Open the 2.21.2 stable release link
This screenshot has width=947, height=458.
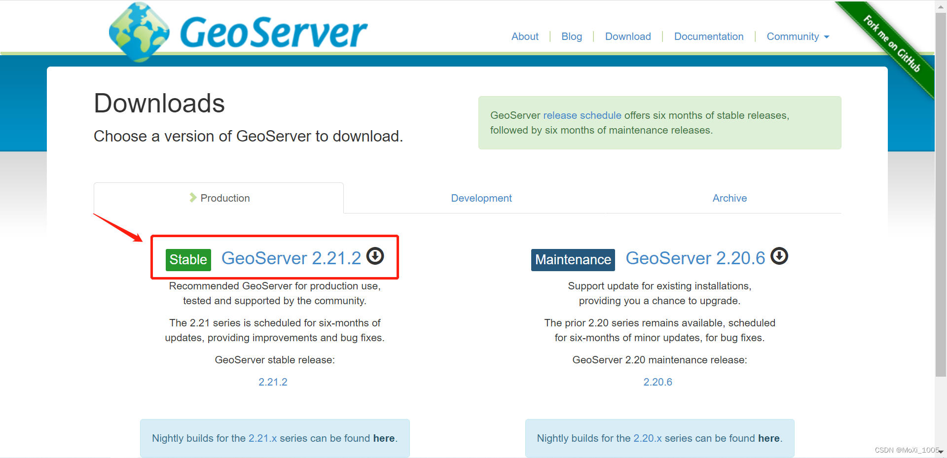pos(273,382)
